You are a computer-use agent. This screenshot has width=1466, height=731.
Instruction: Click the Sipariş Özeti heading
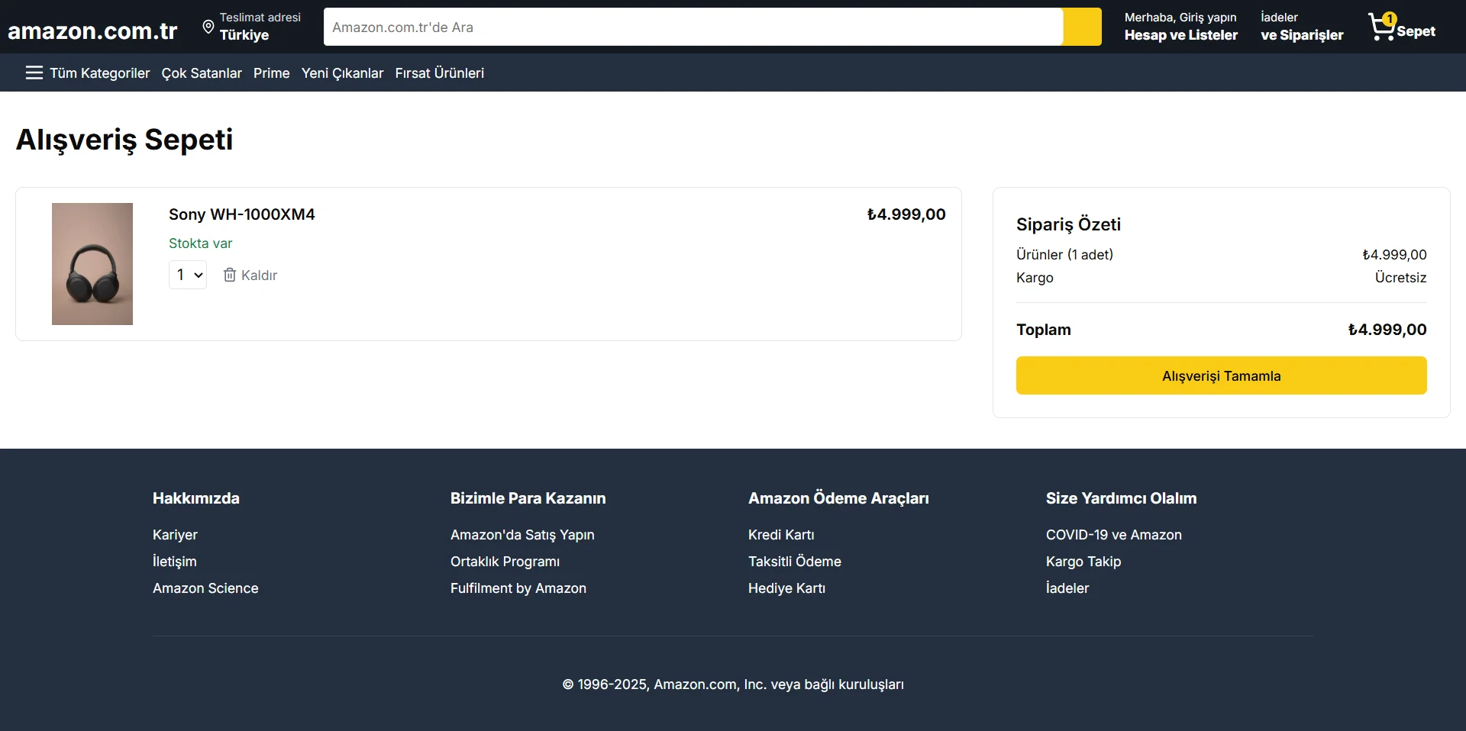[x=1068, y=224]
